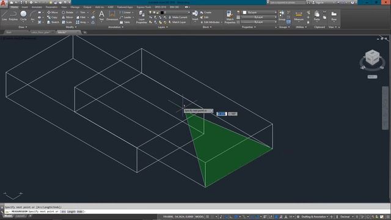Expand the Draw panel
The image size is (391, 220).
point(23,27)
